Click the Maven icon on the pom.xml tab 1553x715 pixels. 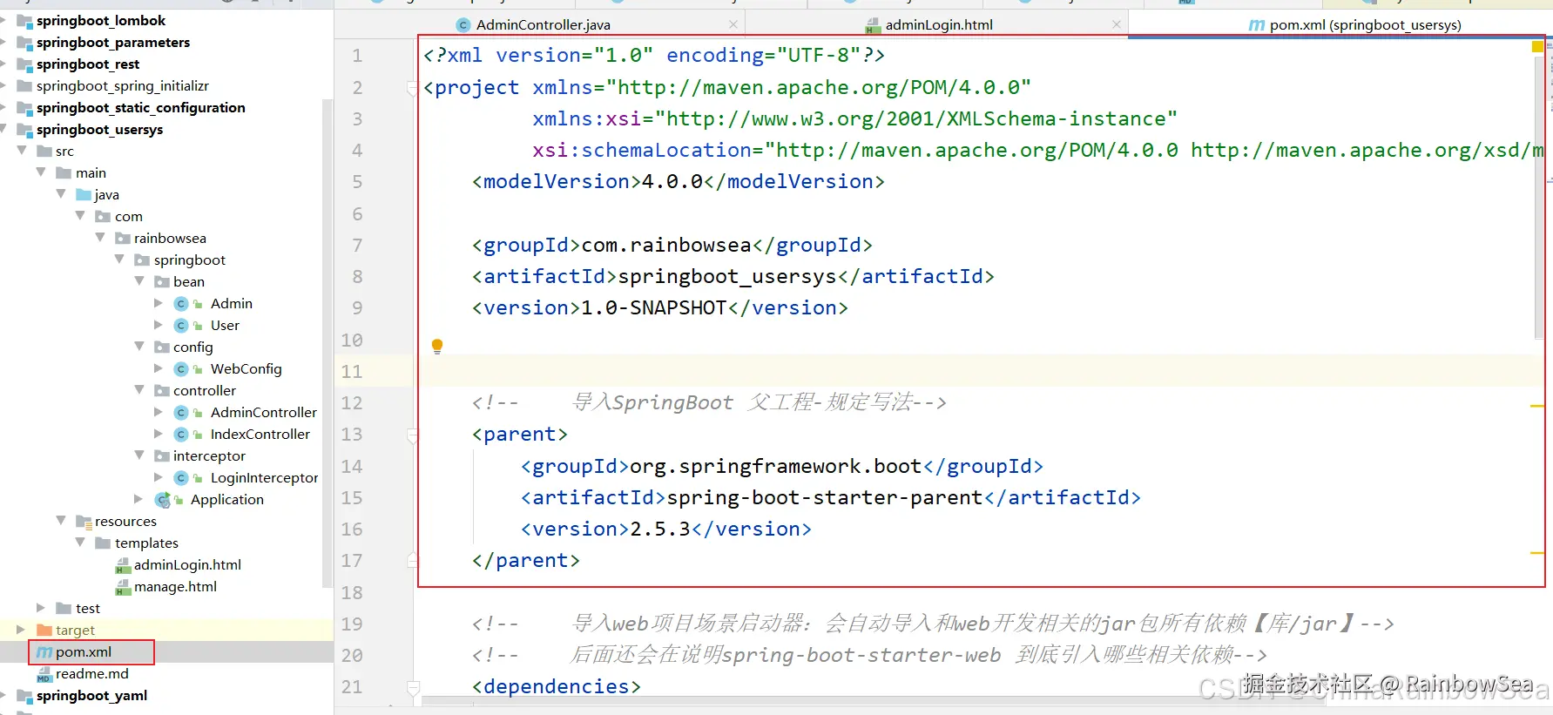(1257, 25)
